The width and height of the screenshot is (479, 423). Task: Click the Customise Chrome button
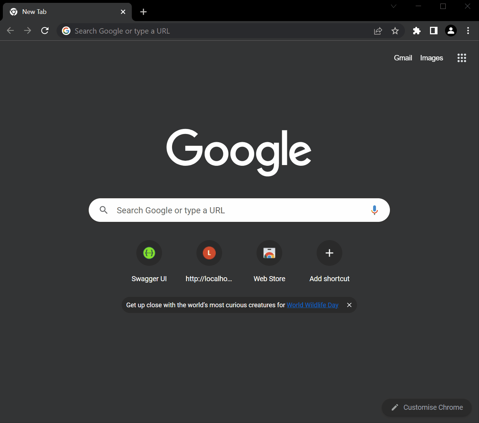[427, 407]
